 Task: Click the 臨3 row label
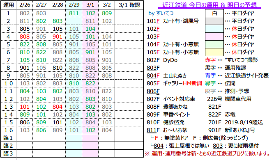(x=8, y=153)
